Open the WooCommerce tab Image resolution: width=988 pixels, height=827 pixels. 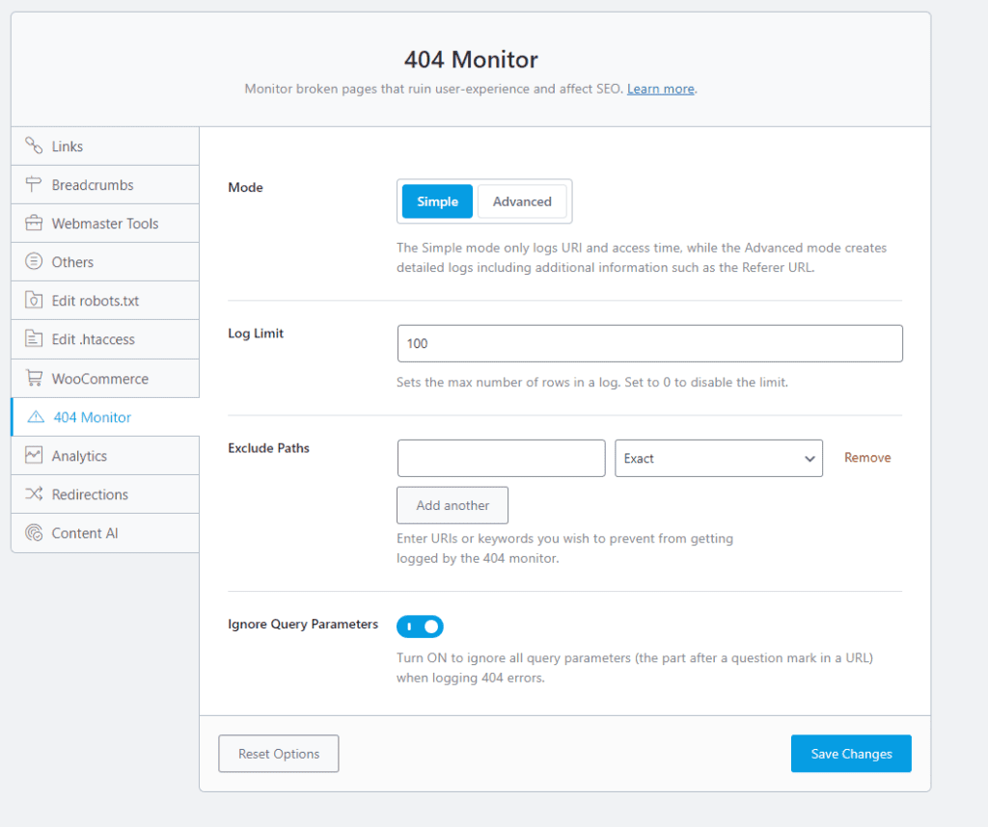(105, 378)
